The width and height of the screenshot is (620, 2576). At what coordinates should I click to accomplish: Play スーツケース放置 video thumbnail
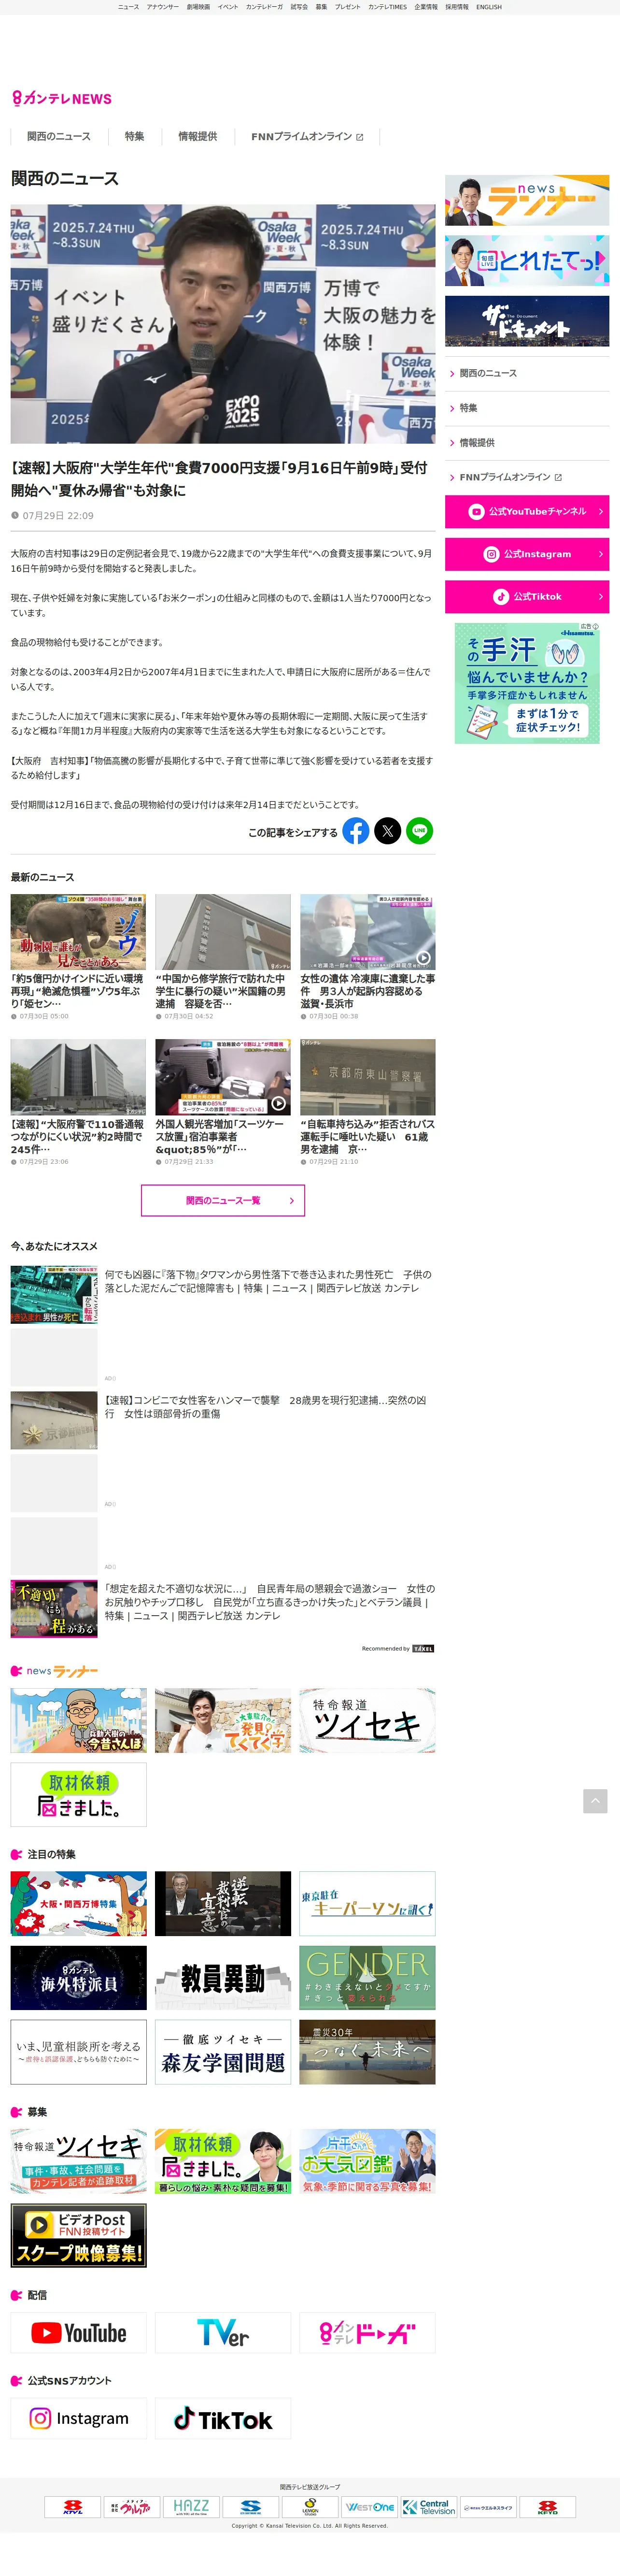point(223,1077)
